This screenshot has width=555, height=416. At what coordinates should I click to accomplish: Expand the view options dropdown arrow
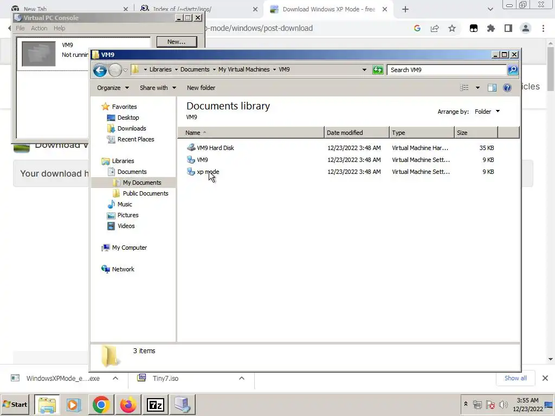tap(477, 88)
